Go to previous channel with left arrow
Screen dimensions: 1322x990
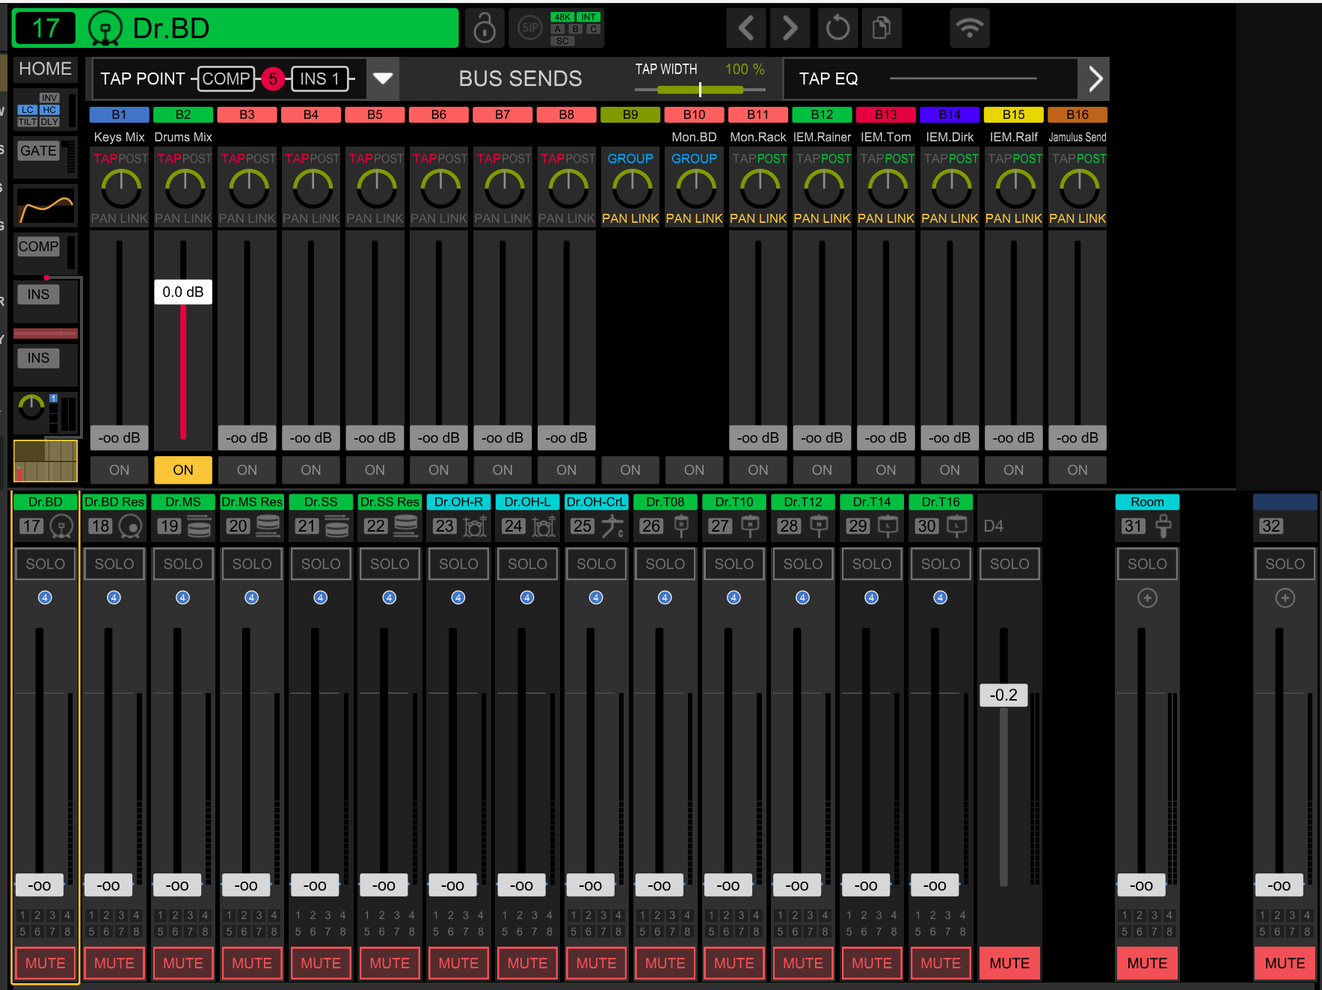pos(745,28)
